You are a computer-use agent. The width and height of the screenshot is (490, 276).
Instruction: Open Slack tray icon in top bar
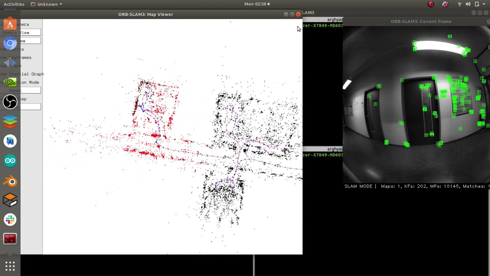445,4
